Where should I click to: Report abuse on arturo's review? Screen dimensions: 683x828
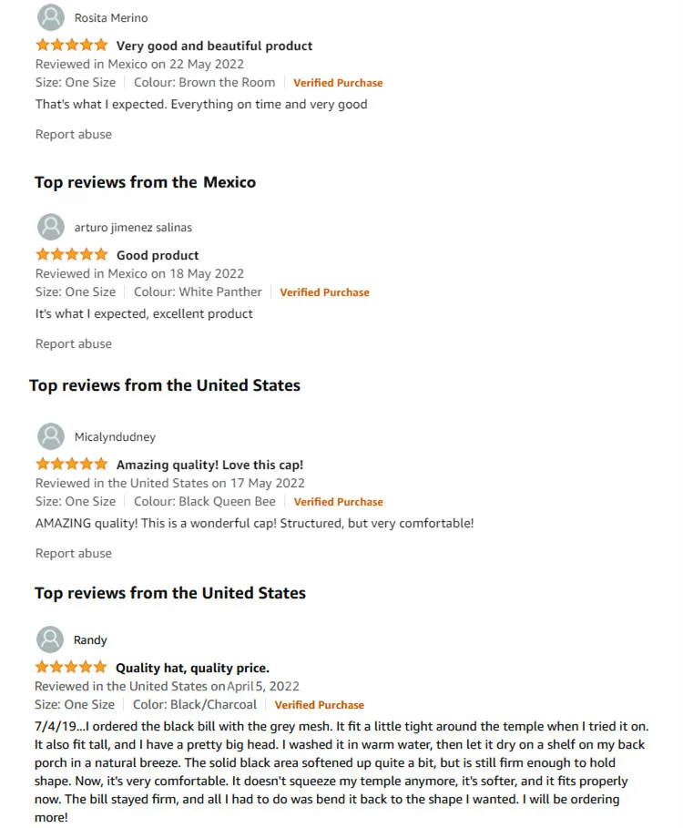pos(74,343)
